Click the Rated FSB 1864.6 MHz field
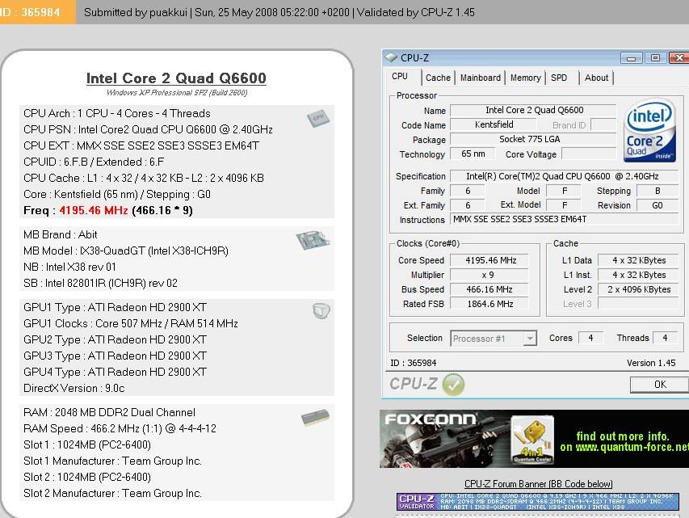The height and width of the screenshot is (518, 689). pos(489,304)
